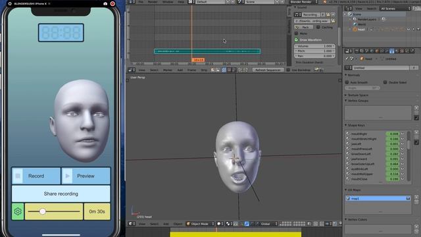This screenshot has height=237, width=421.
Task: Disable the Draw Waveform checkbox
Action: [297, 39]
